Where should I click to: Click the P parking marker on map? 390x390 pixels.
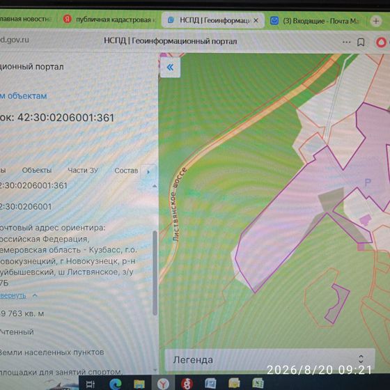click(368, 182)
